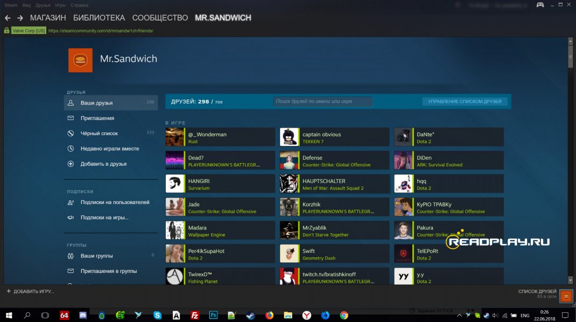Click the envelope icon for Приглашения в группы
Viewport: 576px width, 322px height.
pos(71,271)
